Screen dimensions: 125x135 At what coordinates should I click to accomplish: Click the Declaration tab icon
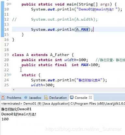[46, 98]
